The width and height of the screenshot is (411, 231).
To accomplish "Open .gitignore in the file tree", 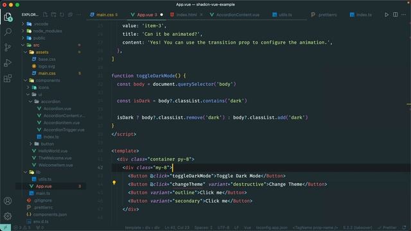I will pos(42,201).
